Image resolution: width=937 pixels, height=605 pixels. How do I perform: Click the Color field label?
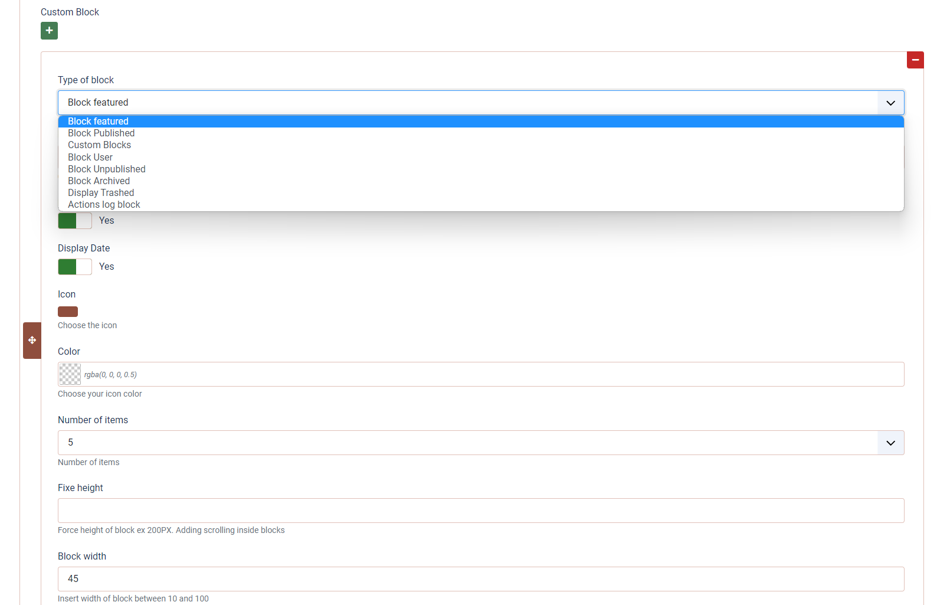pos(69,352)
